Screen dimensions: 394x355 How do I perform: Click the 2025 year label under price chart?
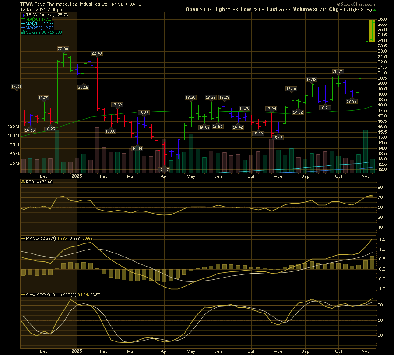click(x=77, y=176)
